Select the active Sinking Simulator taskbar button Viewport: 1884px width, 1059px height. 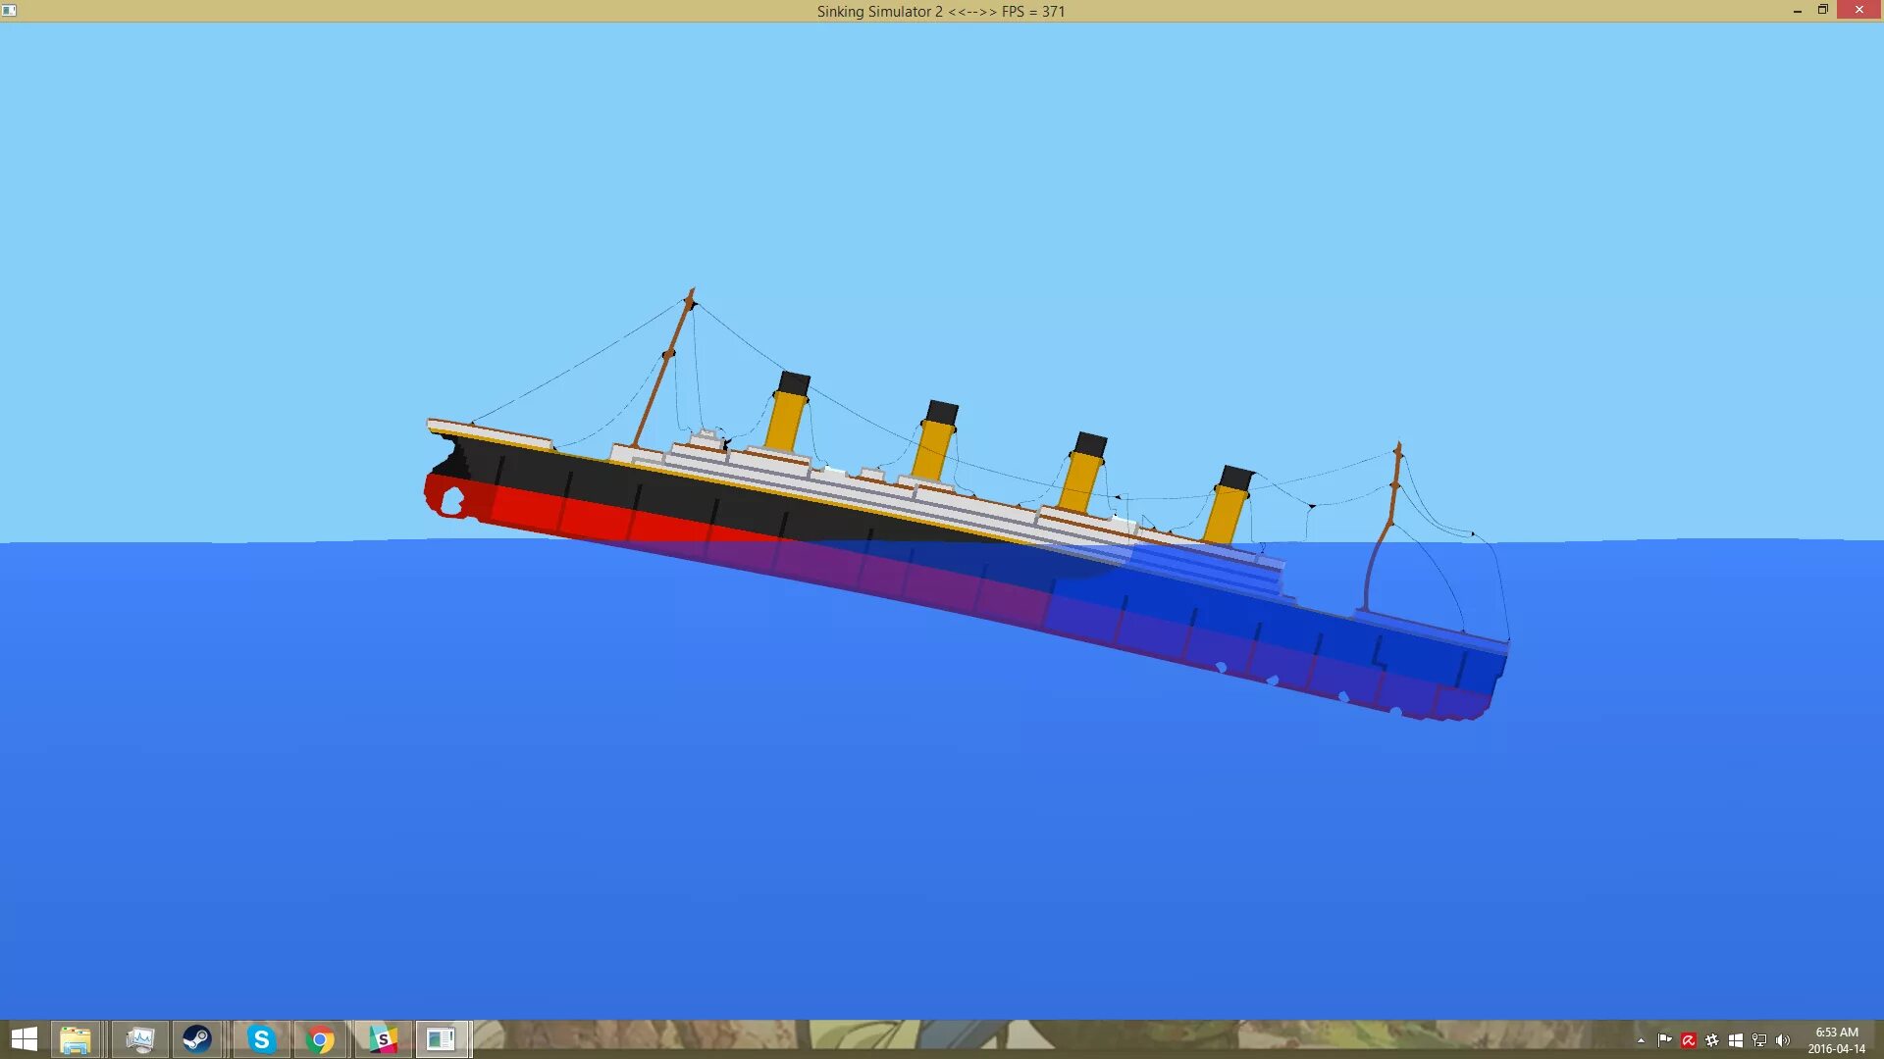[x=442, y=1039]
